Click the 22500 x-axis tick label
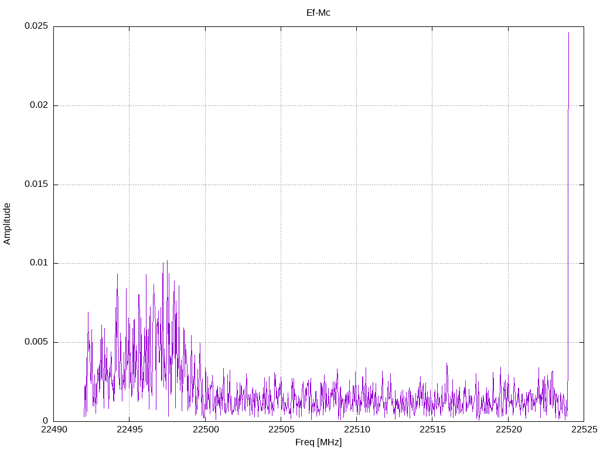 (x=204, y=429)
